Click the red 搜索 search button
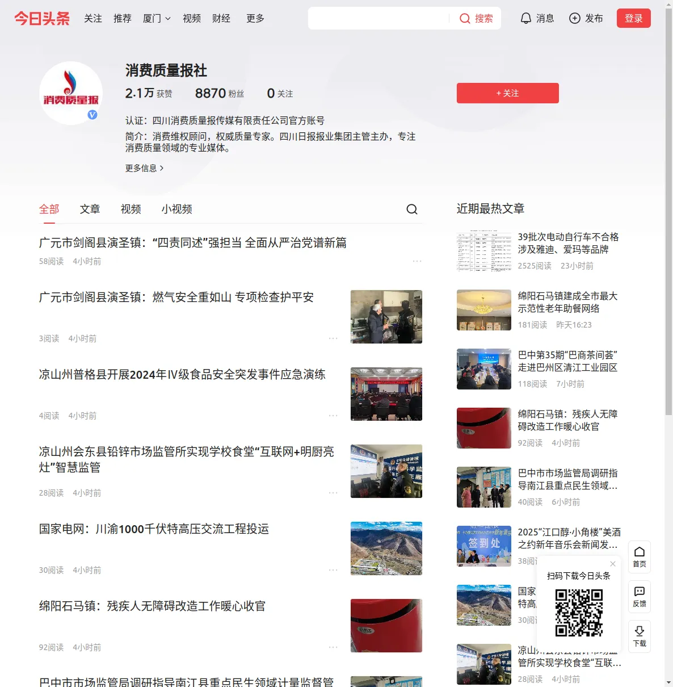Screen dimensions: 673x687 tap(476, 18)
